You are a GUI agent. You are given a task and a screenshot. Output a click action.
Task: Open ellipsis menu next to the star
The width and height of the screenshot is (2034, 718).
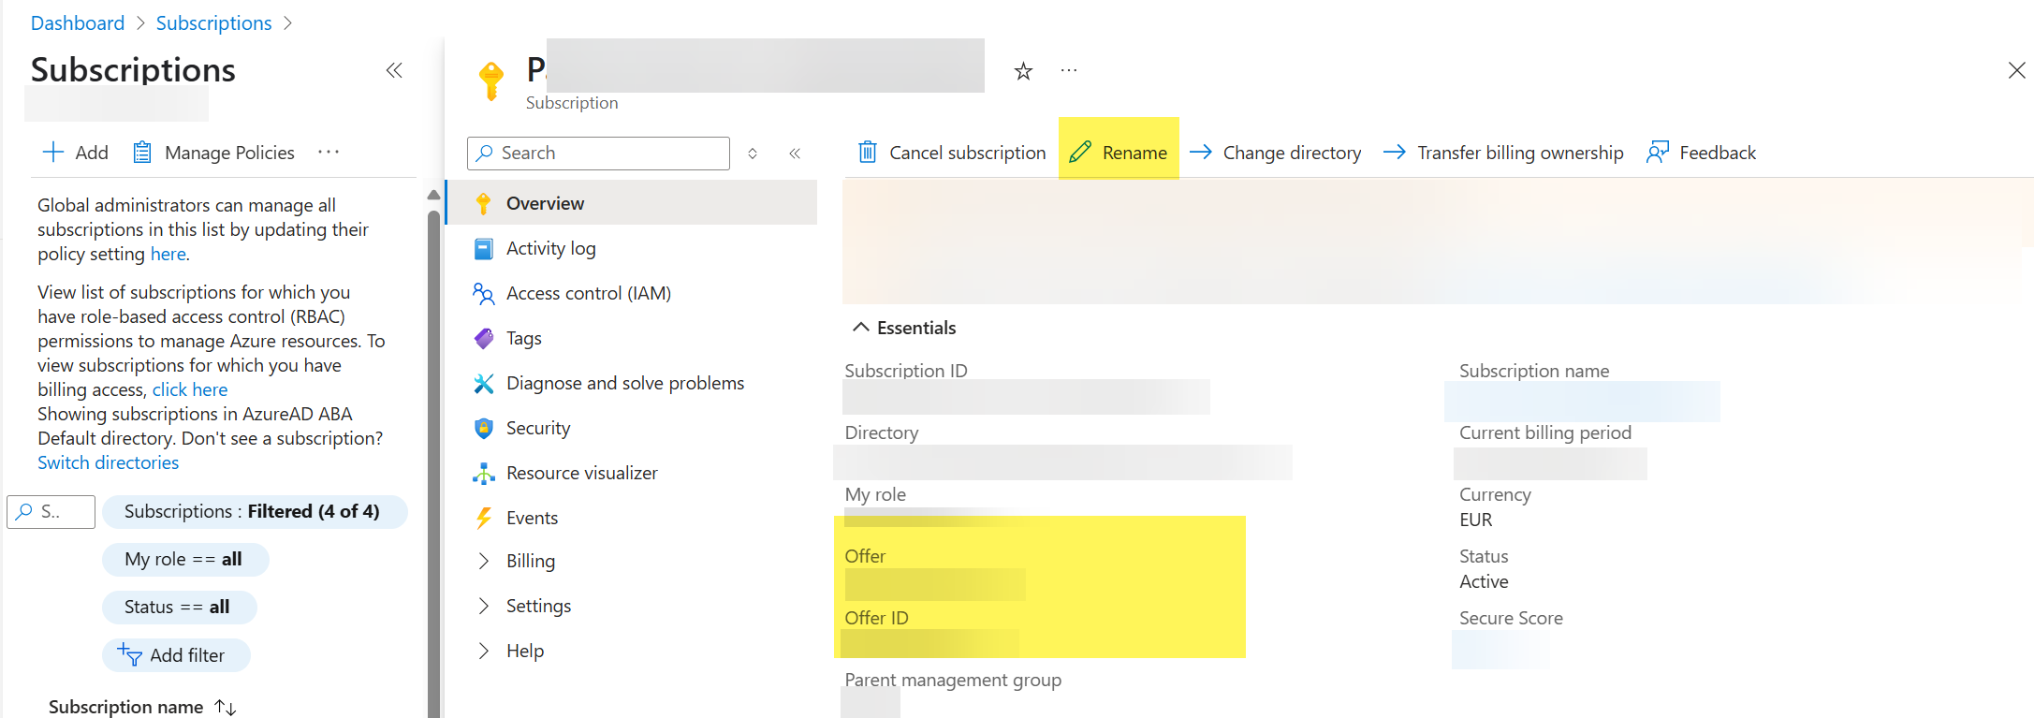pyautogui.click(x=1069, y=70)
